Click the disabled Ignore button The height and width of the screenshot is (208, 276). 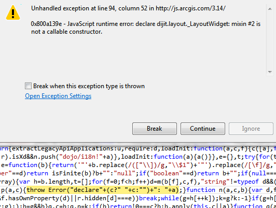(251, 129)
